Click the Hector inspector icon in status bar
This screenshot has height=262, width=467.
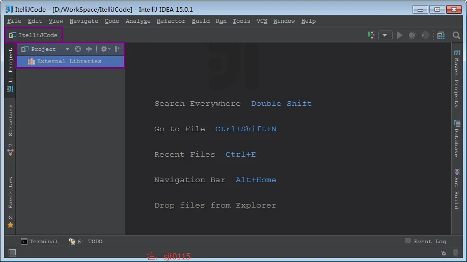(x=455, y=253)
